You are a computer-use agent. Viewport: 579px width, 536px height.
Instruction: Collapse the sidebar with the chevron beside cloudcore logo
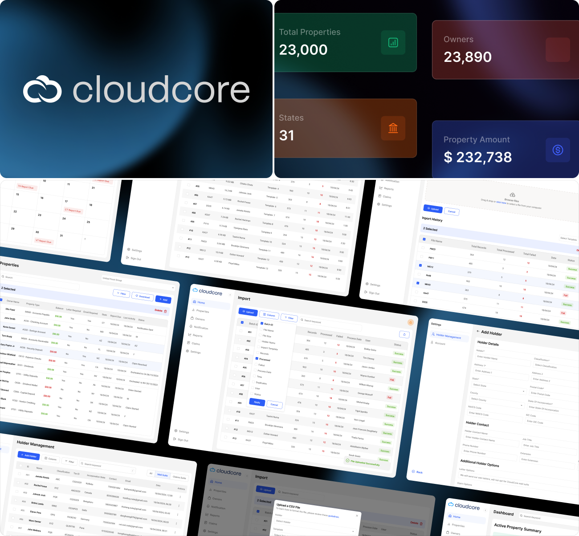point(230,294)
